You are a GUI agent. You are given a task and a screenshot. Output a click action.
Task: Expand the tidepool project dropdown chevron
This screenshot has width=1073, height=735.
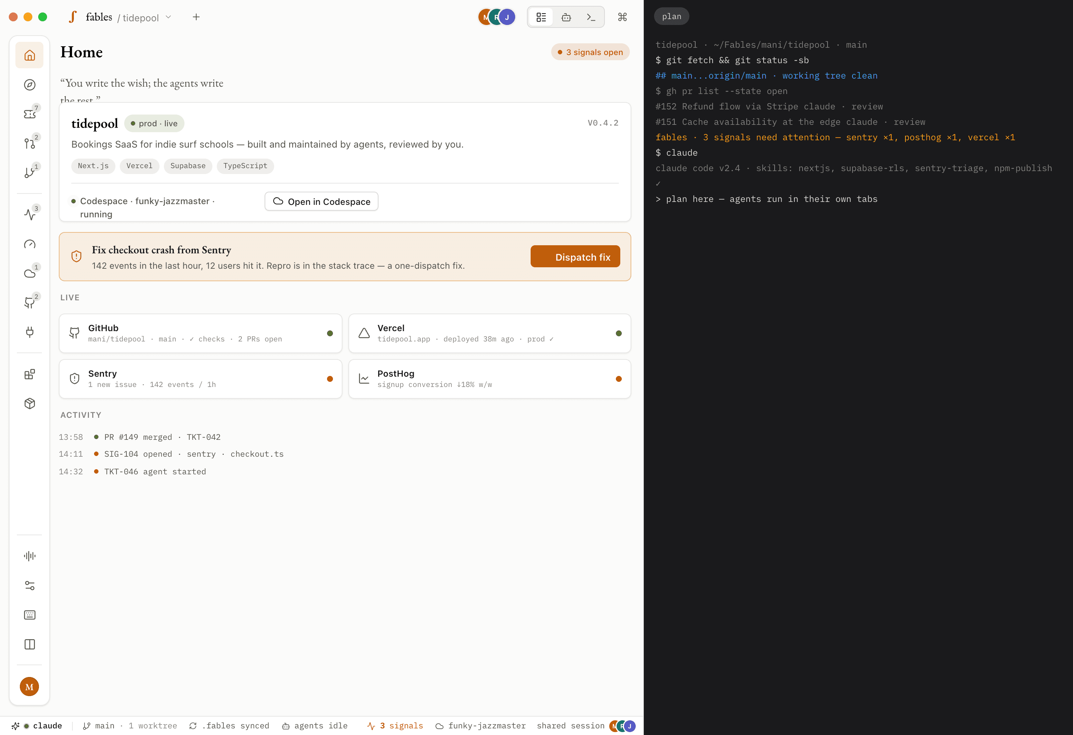point(169,17)
